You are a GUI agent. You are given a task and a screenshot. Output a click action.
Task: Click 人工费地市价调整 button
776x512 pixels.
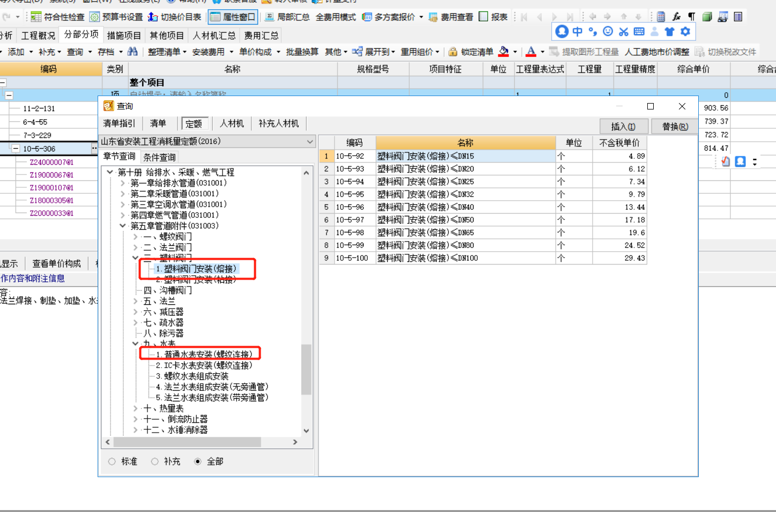point(657,52)
